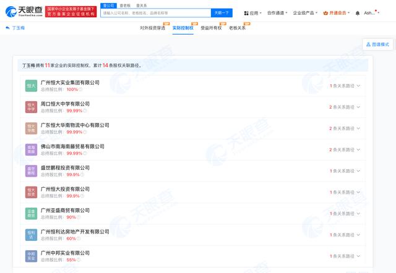Open 周口恒大中学 company logo icon

pos(31,107)
